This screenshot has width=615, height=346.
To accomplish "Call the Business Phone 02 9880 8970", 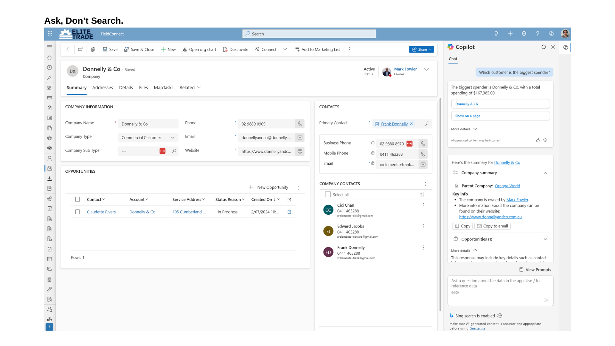I will [423, 144].
